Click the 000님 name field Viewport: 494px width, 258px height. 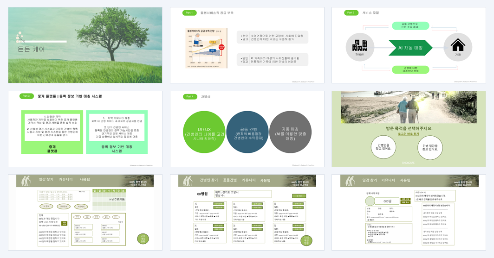click(x=387, y=201)
